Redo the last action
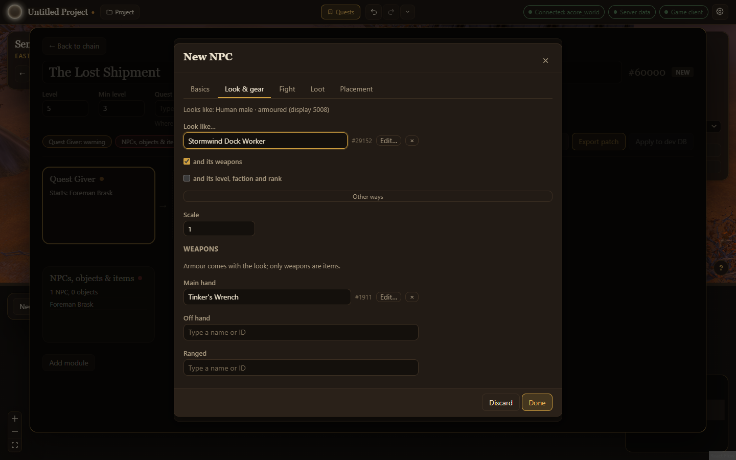The height and width of the screenshot is (460, 736). (391, 12)
